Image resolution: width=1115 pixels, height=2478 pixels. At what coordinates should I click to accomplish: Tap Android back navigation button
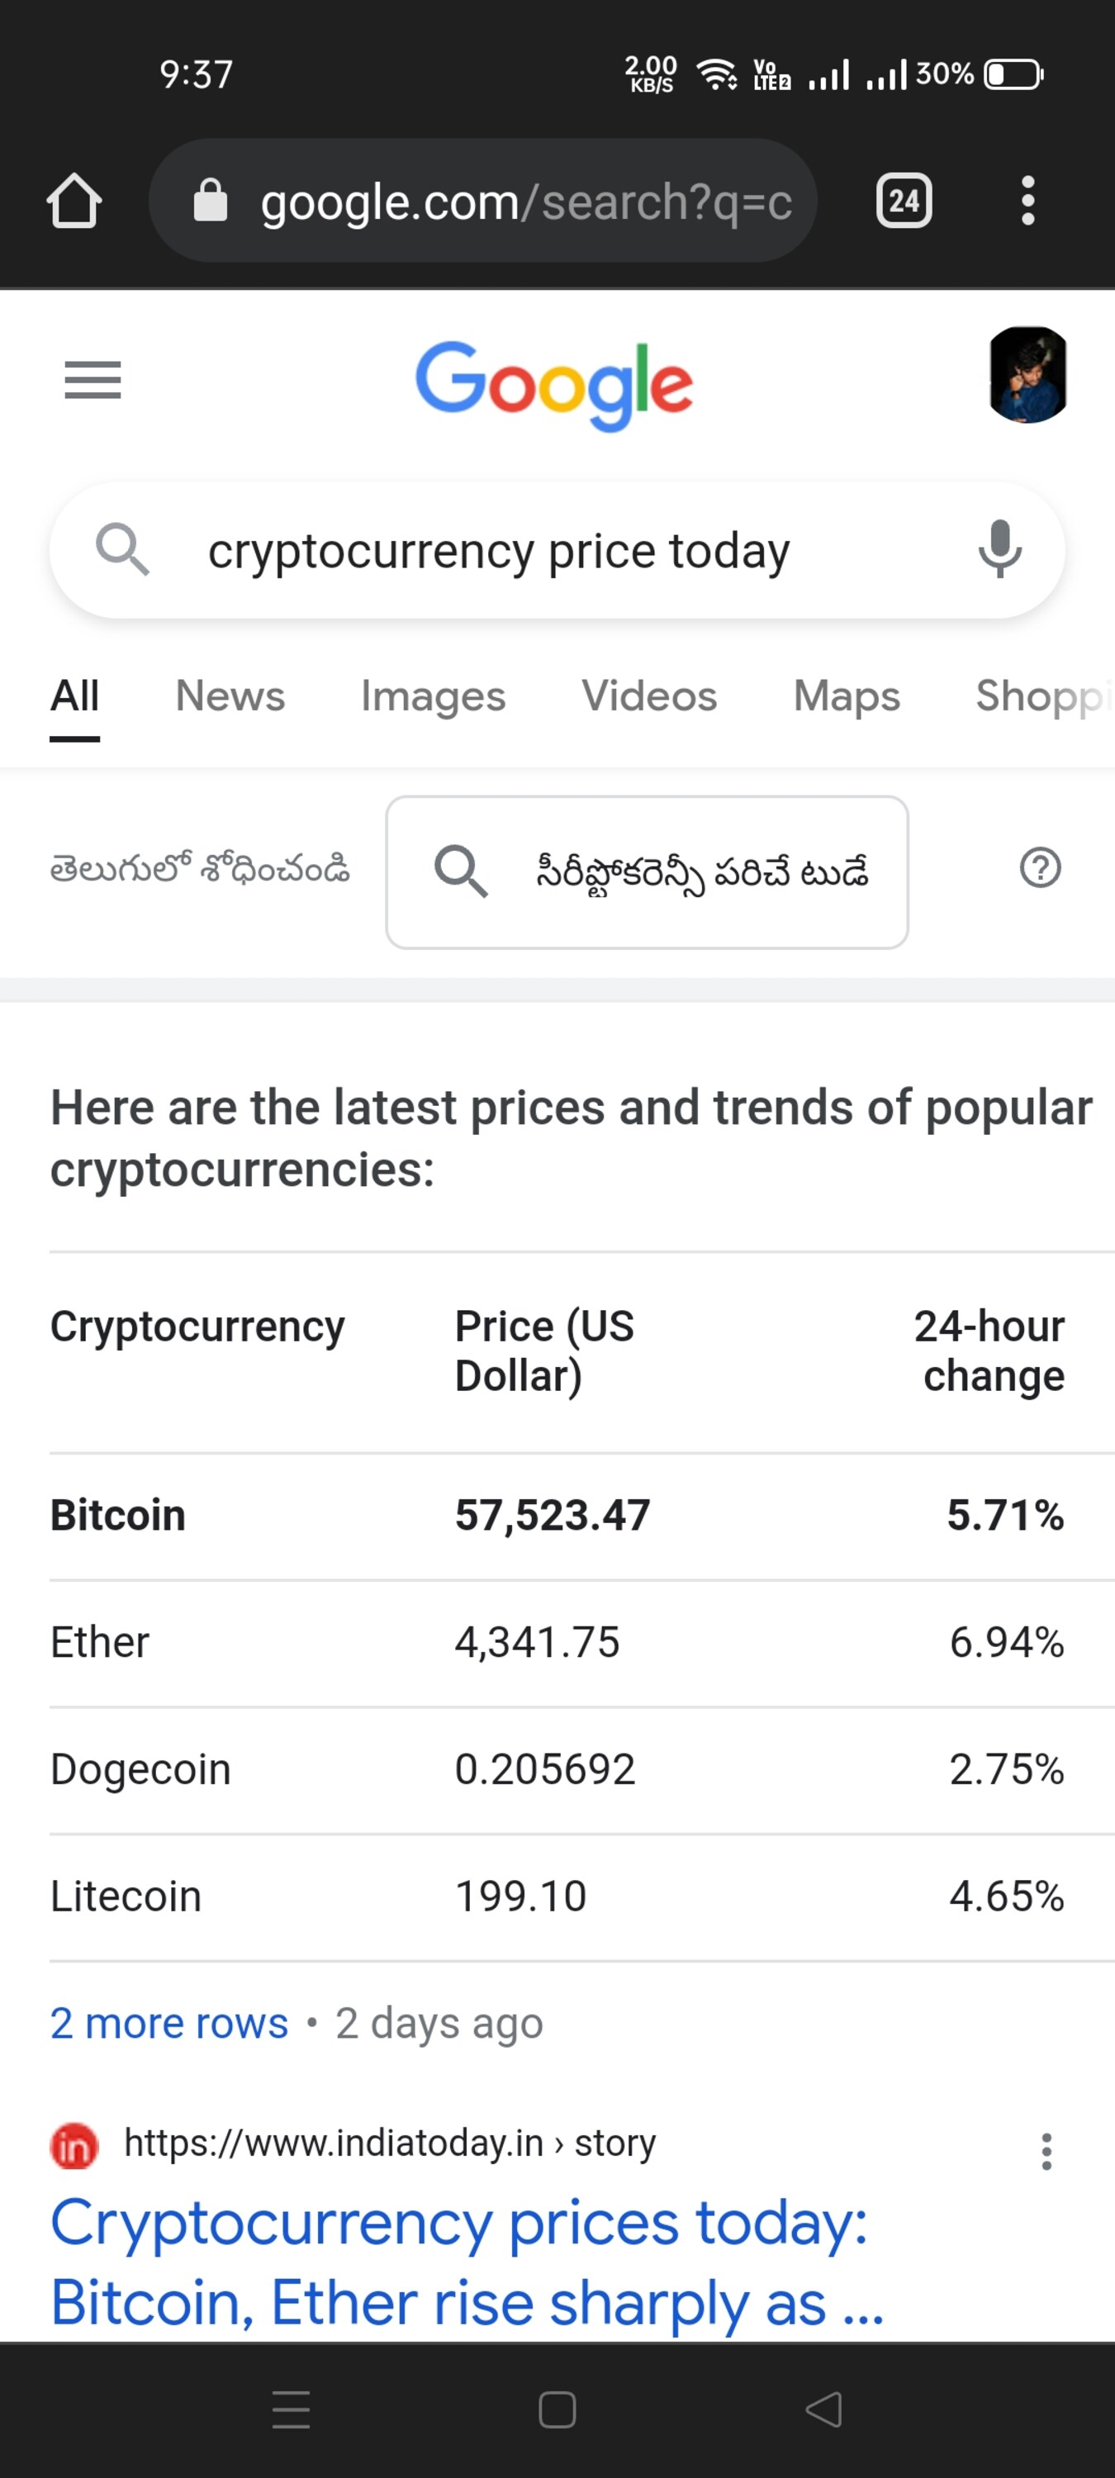823,2409
